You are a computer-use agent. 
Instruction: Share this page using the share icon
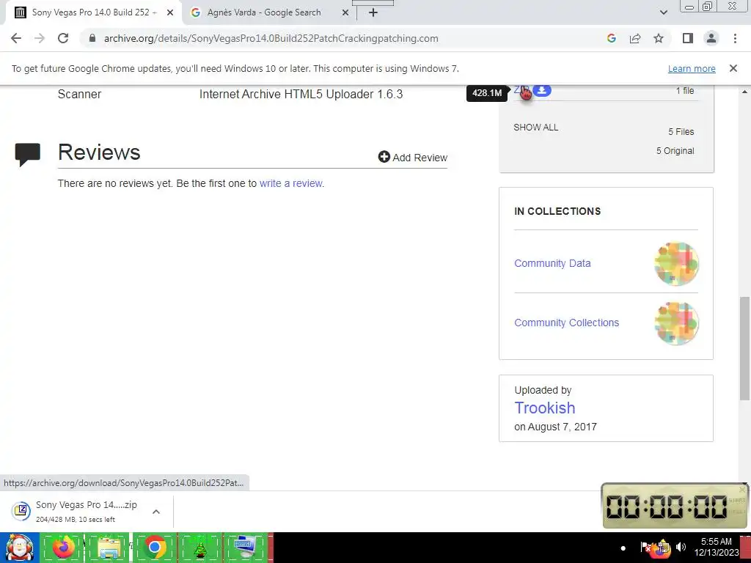pyautogui.click(x=635, y=38)
